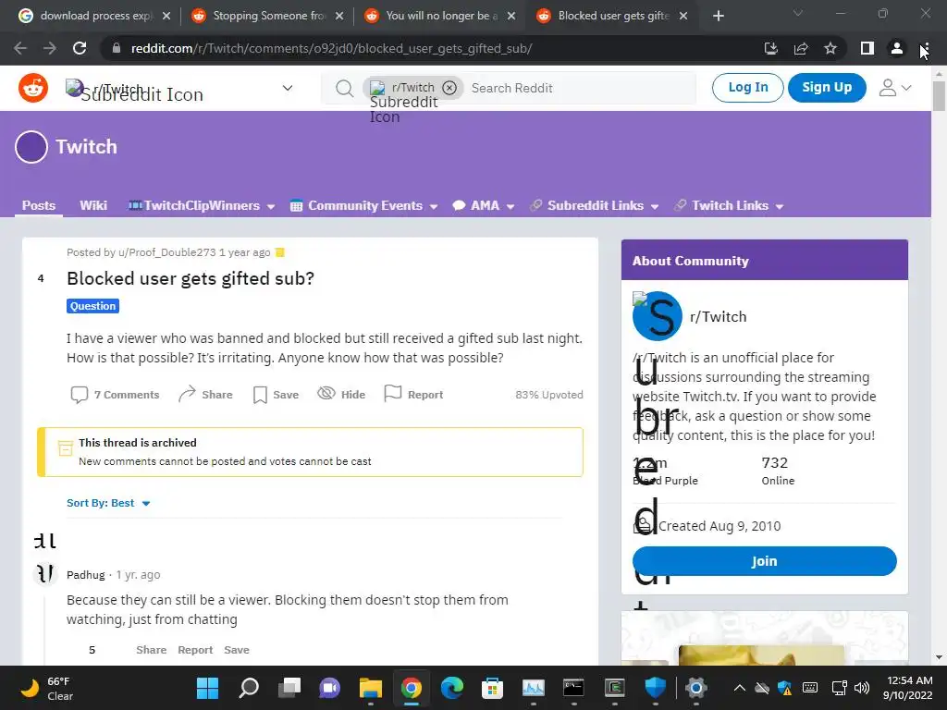Image resolution: width=947 pixels, height=710 pixels.
Task: Open the Chrome three-dot menu
Action: point(925,48)
